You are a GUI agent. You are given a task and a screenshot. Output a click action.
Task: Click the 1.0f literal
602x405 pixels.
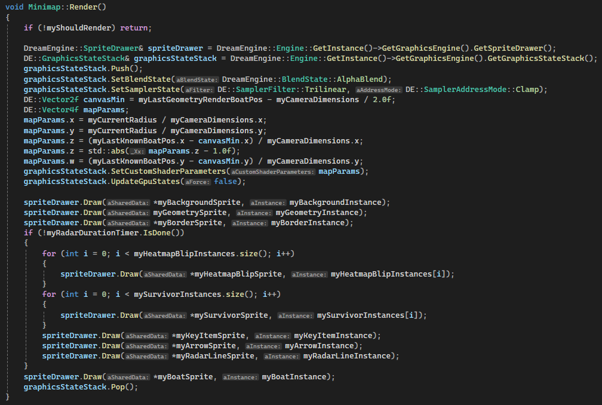point(222,151)
